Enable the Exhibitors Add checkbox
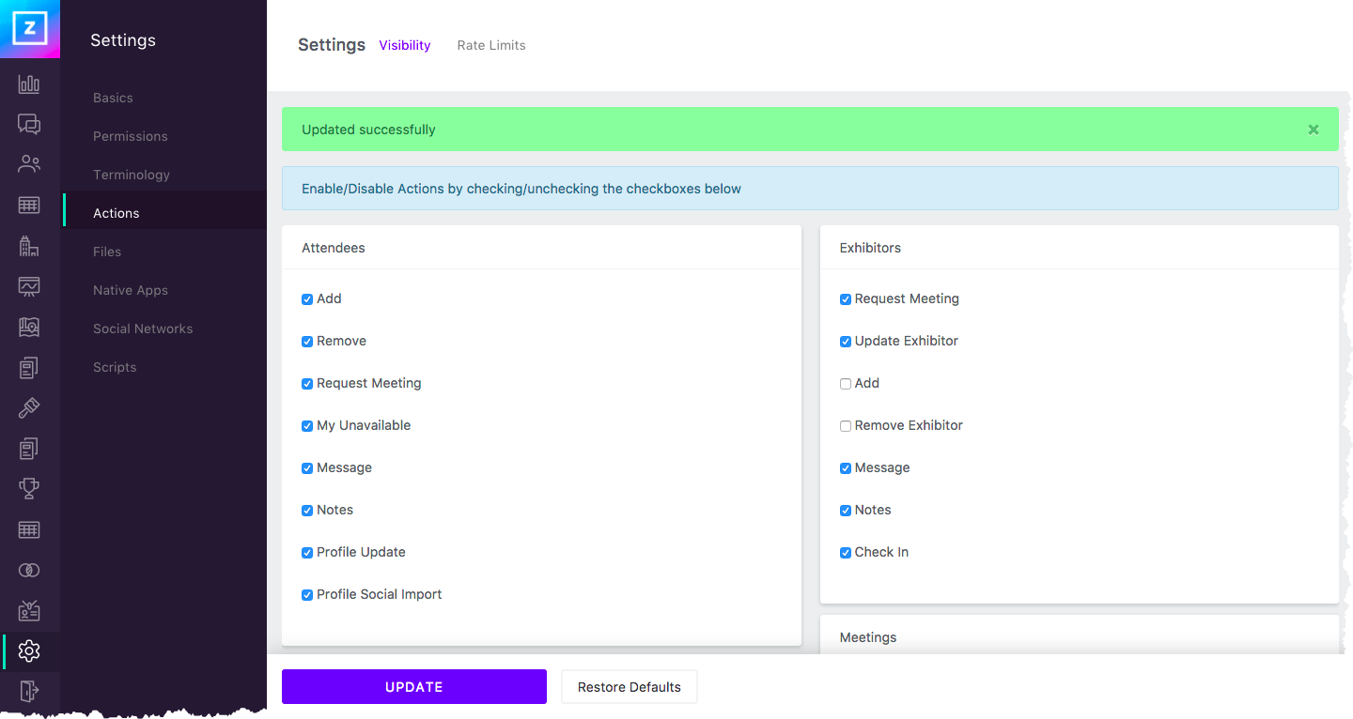The width and height of the screenshot is (1353, 719). [846, 384]
